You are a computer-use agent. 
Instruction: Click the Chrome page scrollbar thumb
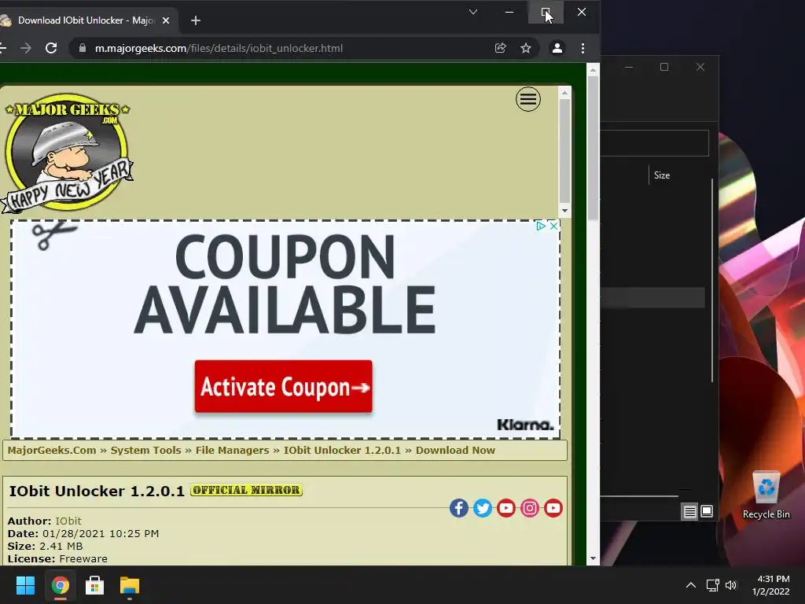[x=593, y=147]
